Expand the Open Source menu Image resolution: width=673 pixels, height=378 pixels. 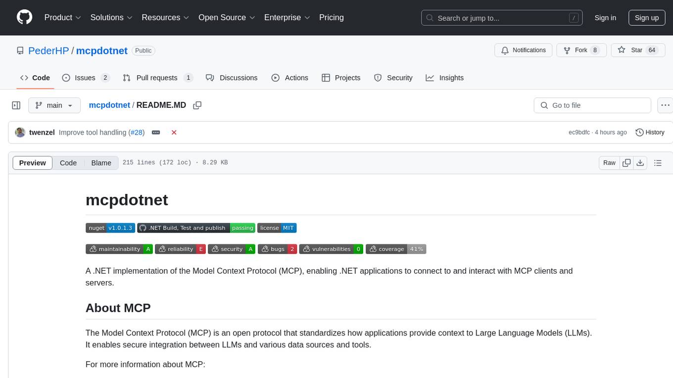point(227,17)
